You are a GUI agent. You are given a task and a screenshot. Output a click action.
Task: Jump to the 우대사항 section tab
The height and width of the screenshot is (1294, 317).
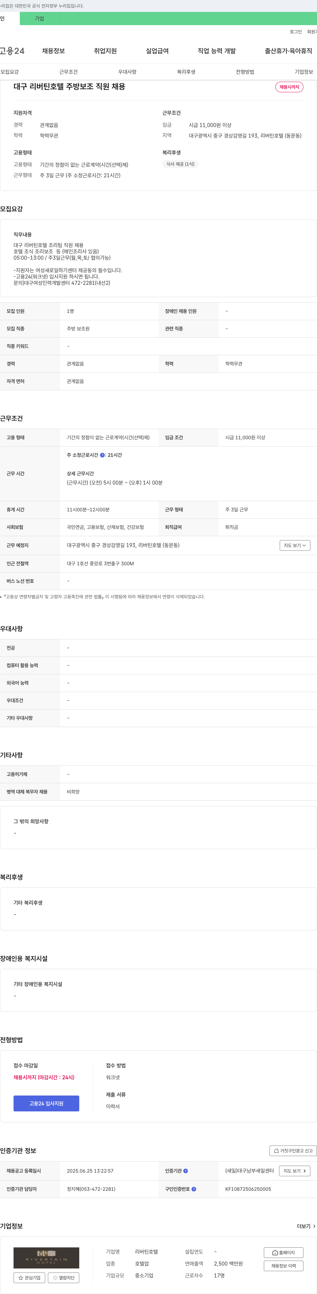(x=127, y=72)
